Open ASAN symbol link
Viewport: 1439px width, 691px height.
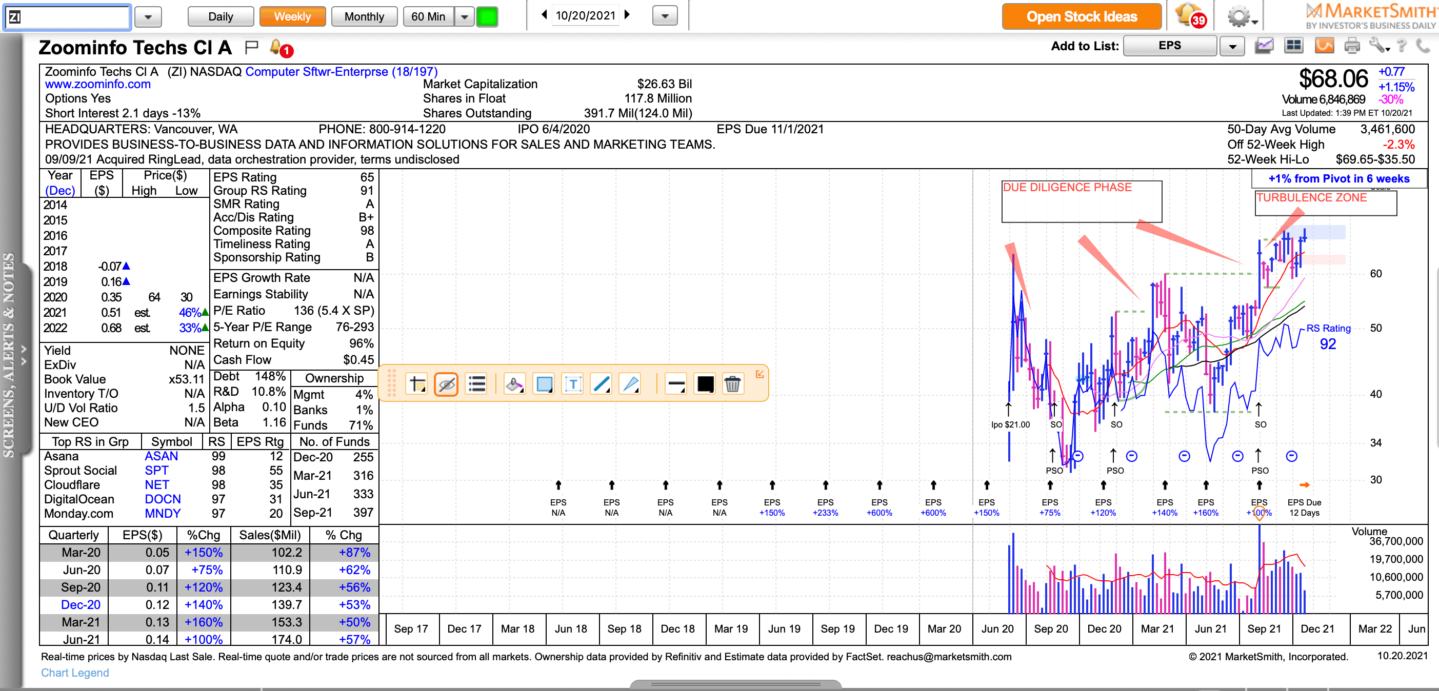click(162, 456)
